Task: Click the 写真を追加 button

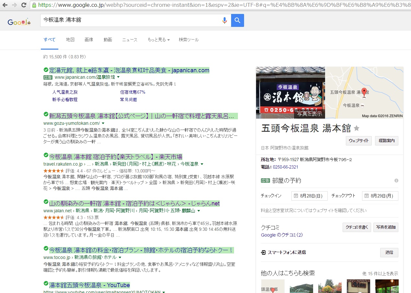Action: pos(386,227)
